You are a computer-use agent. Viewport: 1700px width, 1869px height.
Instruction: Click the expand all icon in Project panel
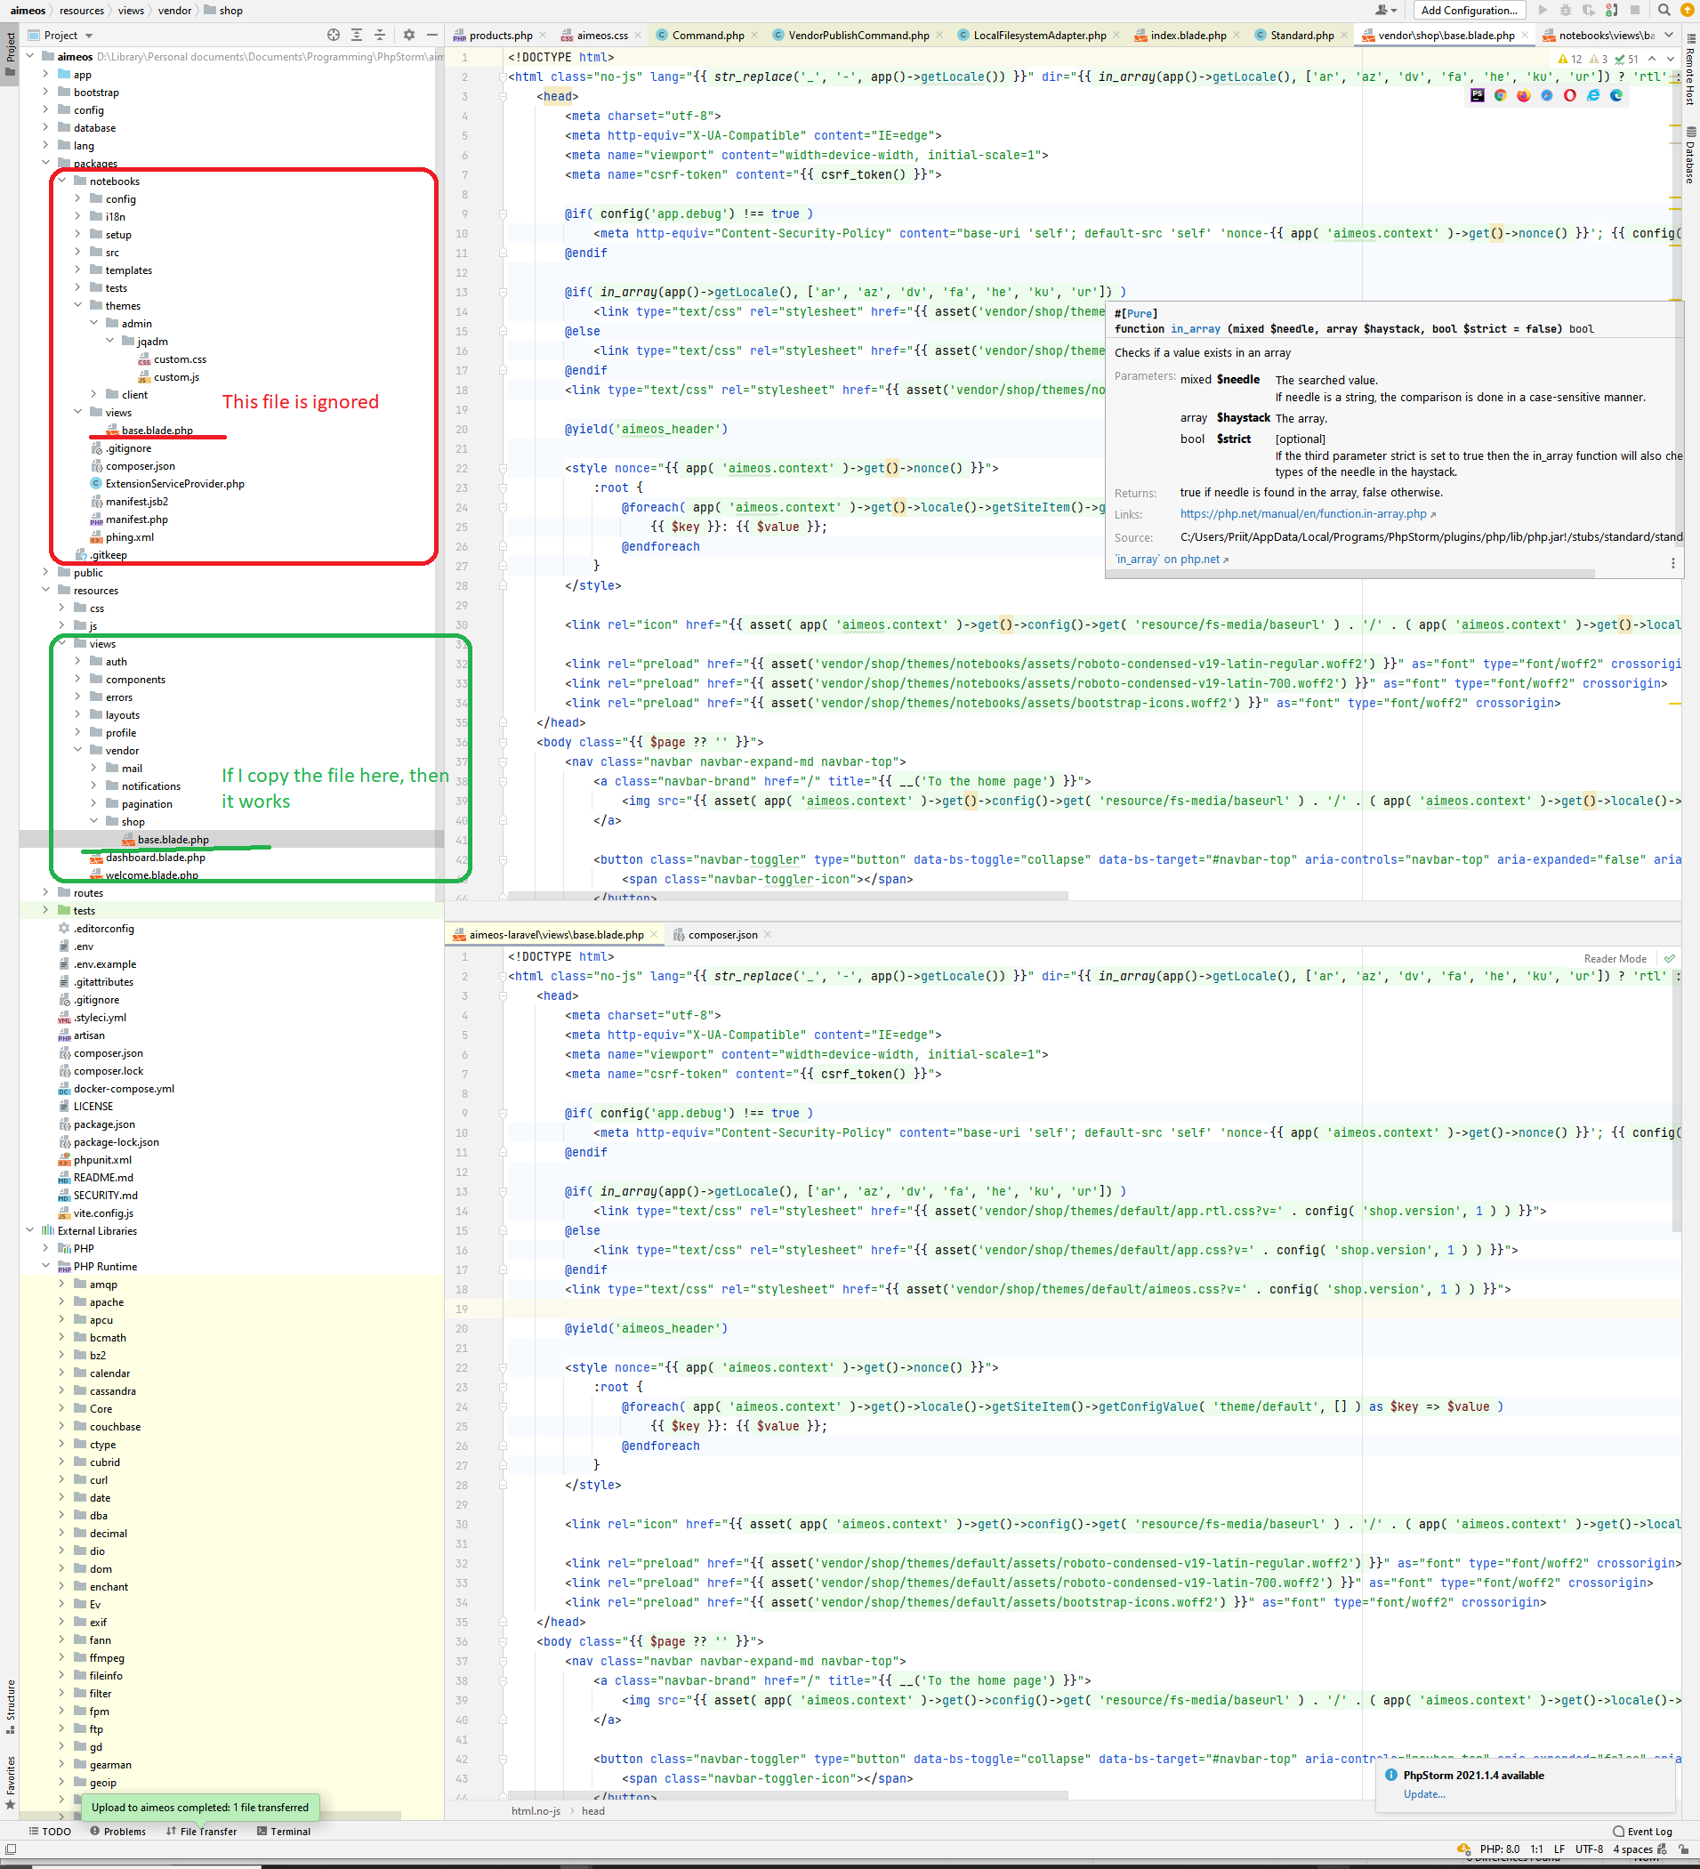357,36
